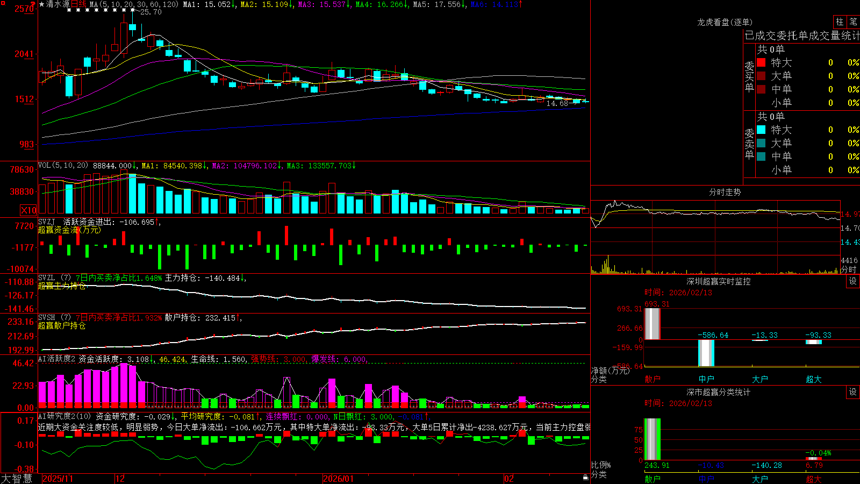Click the star icon beside 清水源

(42, 4)
